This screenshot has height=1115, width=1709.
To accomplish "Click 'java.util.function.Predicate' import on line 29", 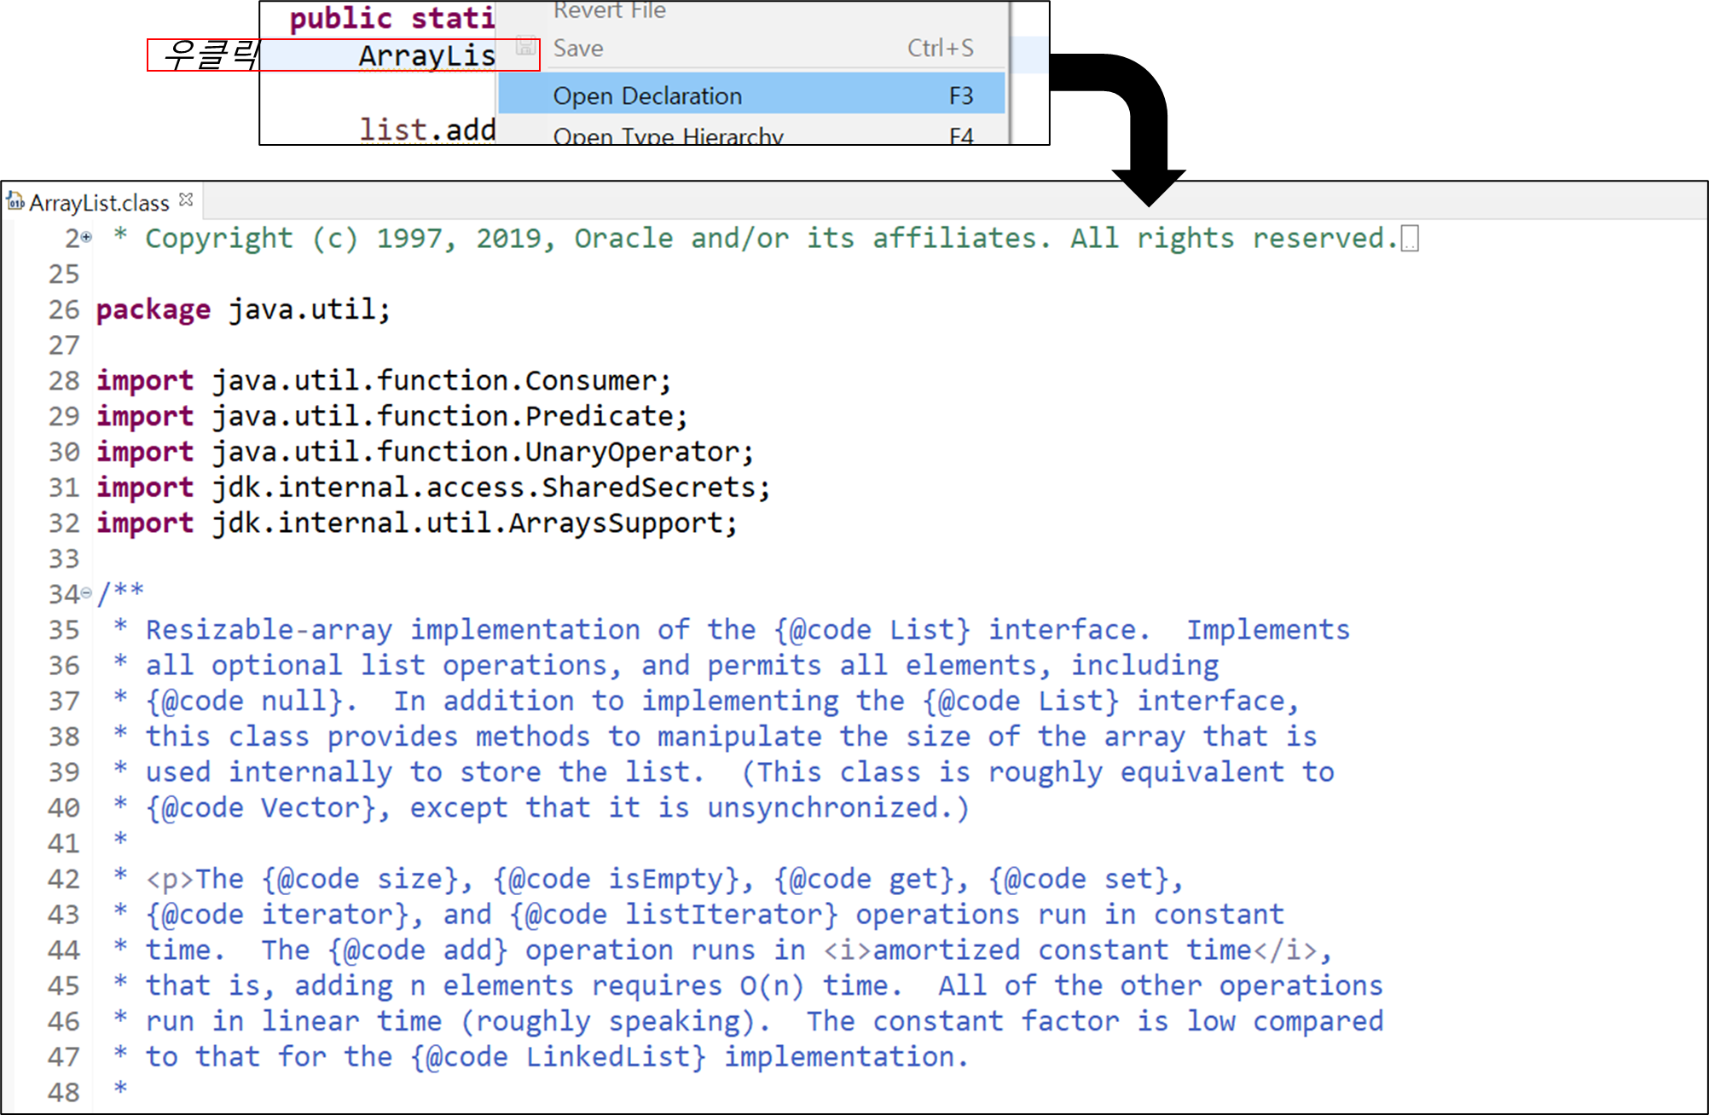I will pos(443,416).
